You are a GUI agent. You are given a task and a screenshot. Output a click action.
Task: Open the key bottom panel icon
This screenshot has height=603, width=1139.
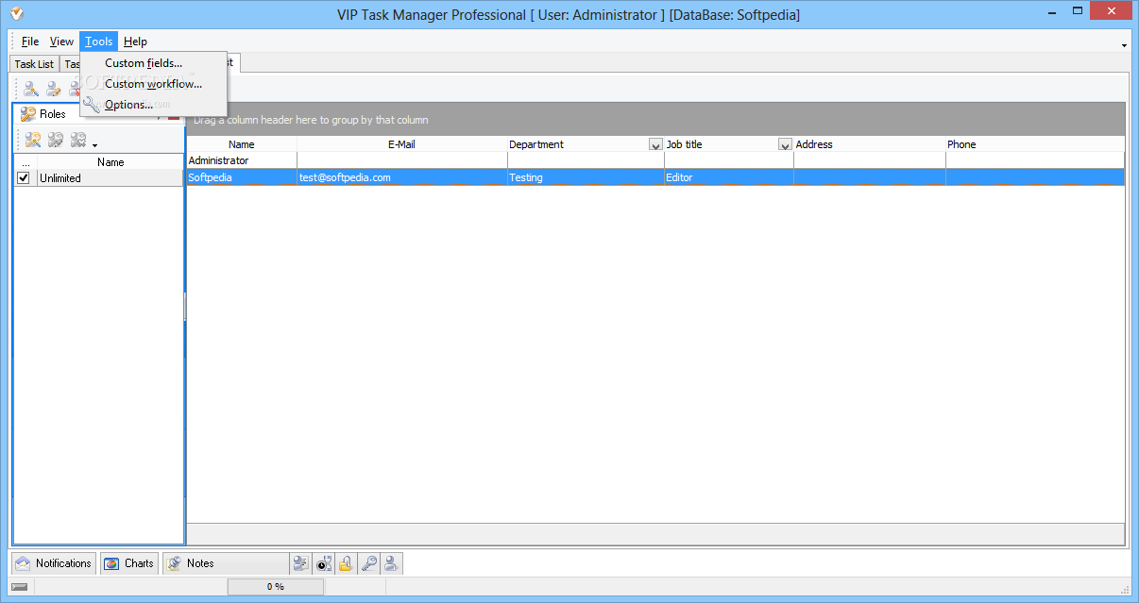point(369,563)
